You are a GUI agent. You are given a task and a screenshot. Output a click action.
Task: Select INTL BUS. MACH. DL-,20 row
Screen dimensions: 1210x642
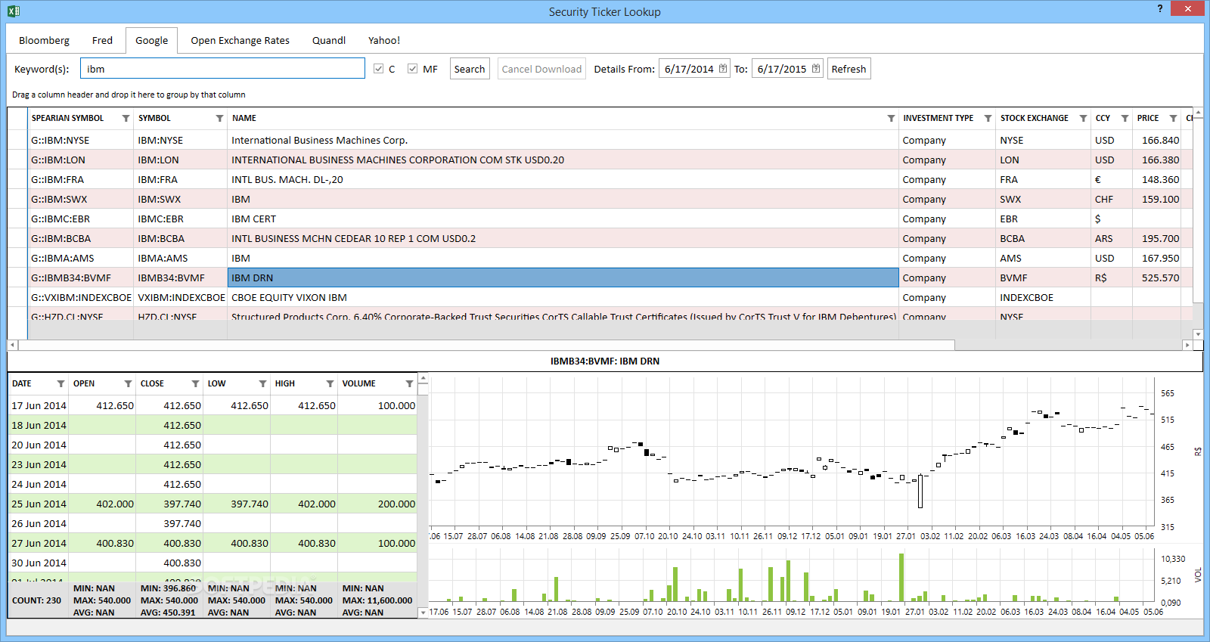pos(600,179)
